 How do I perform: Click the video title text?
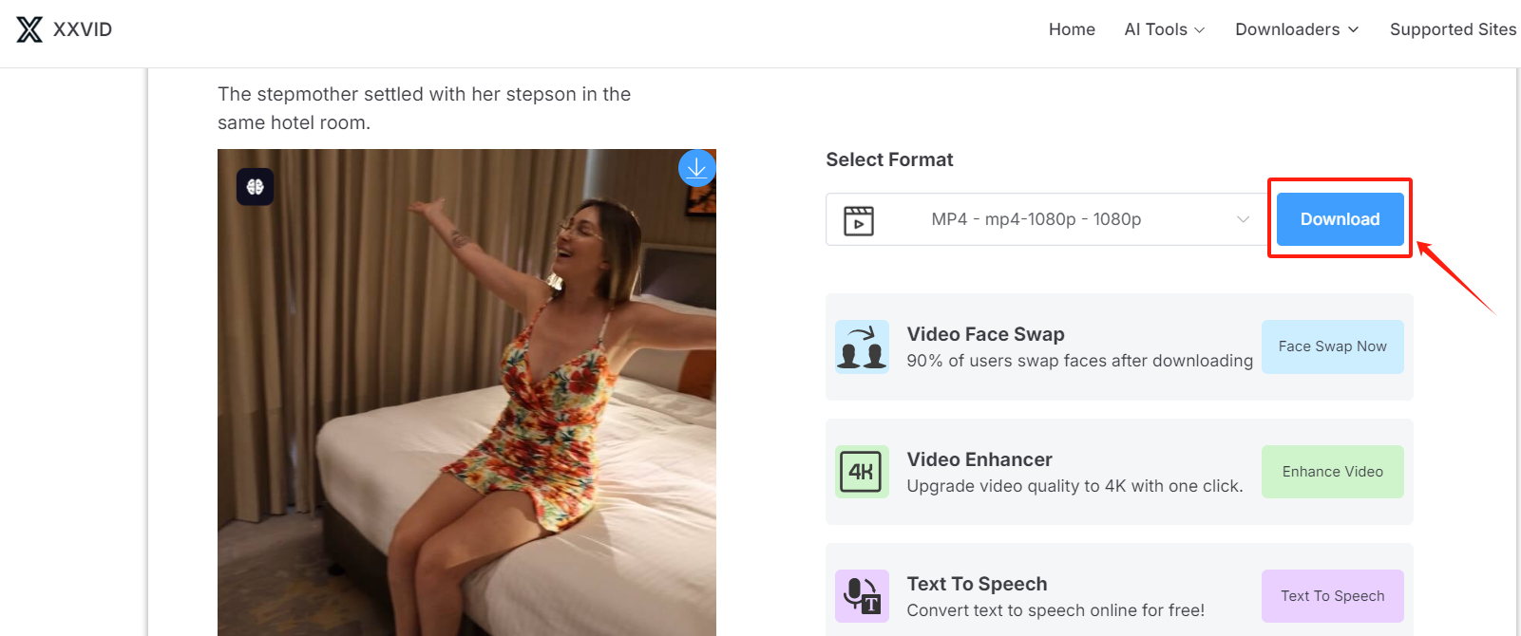[x=424, y=108]
